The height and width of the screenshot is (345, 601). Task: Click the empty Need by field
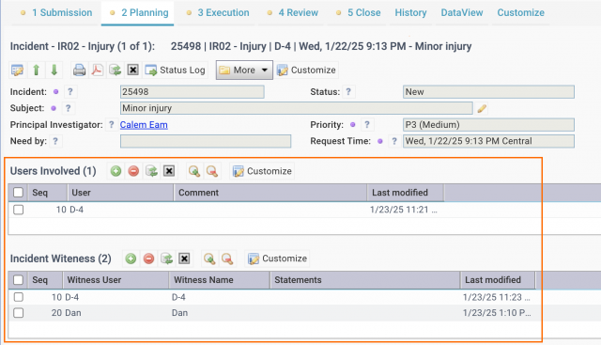click(206, 141)
